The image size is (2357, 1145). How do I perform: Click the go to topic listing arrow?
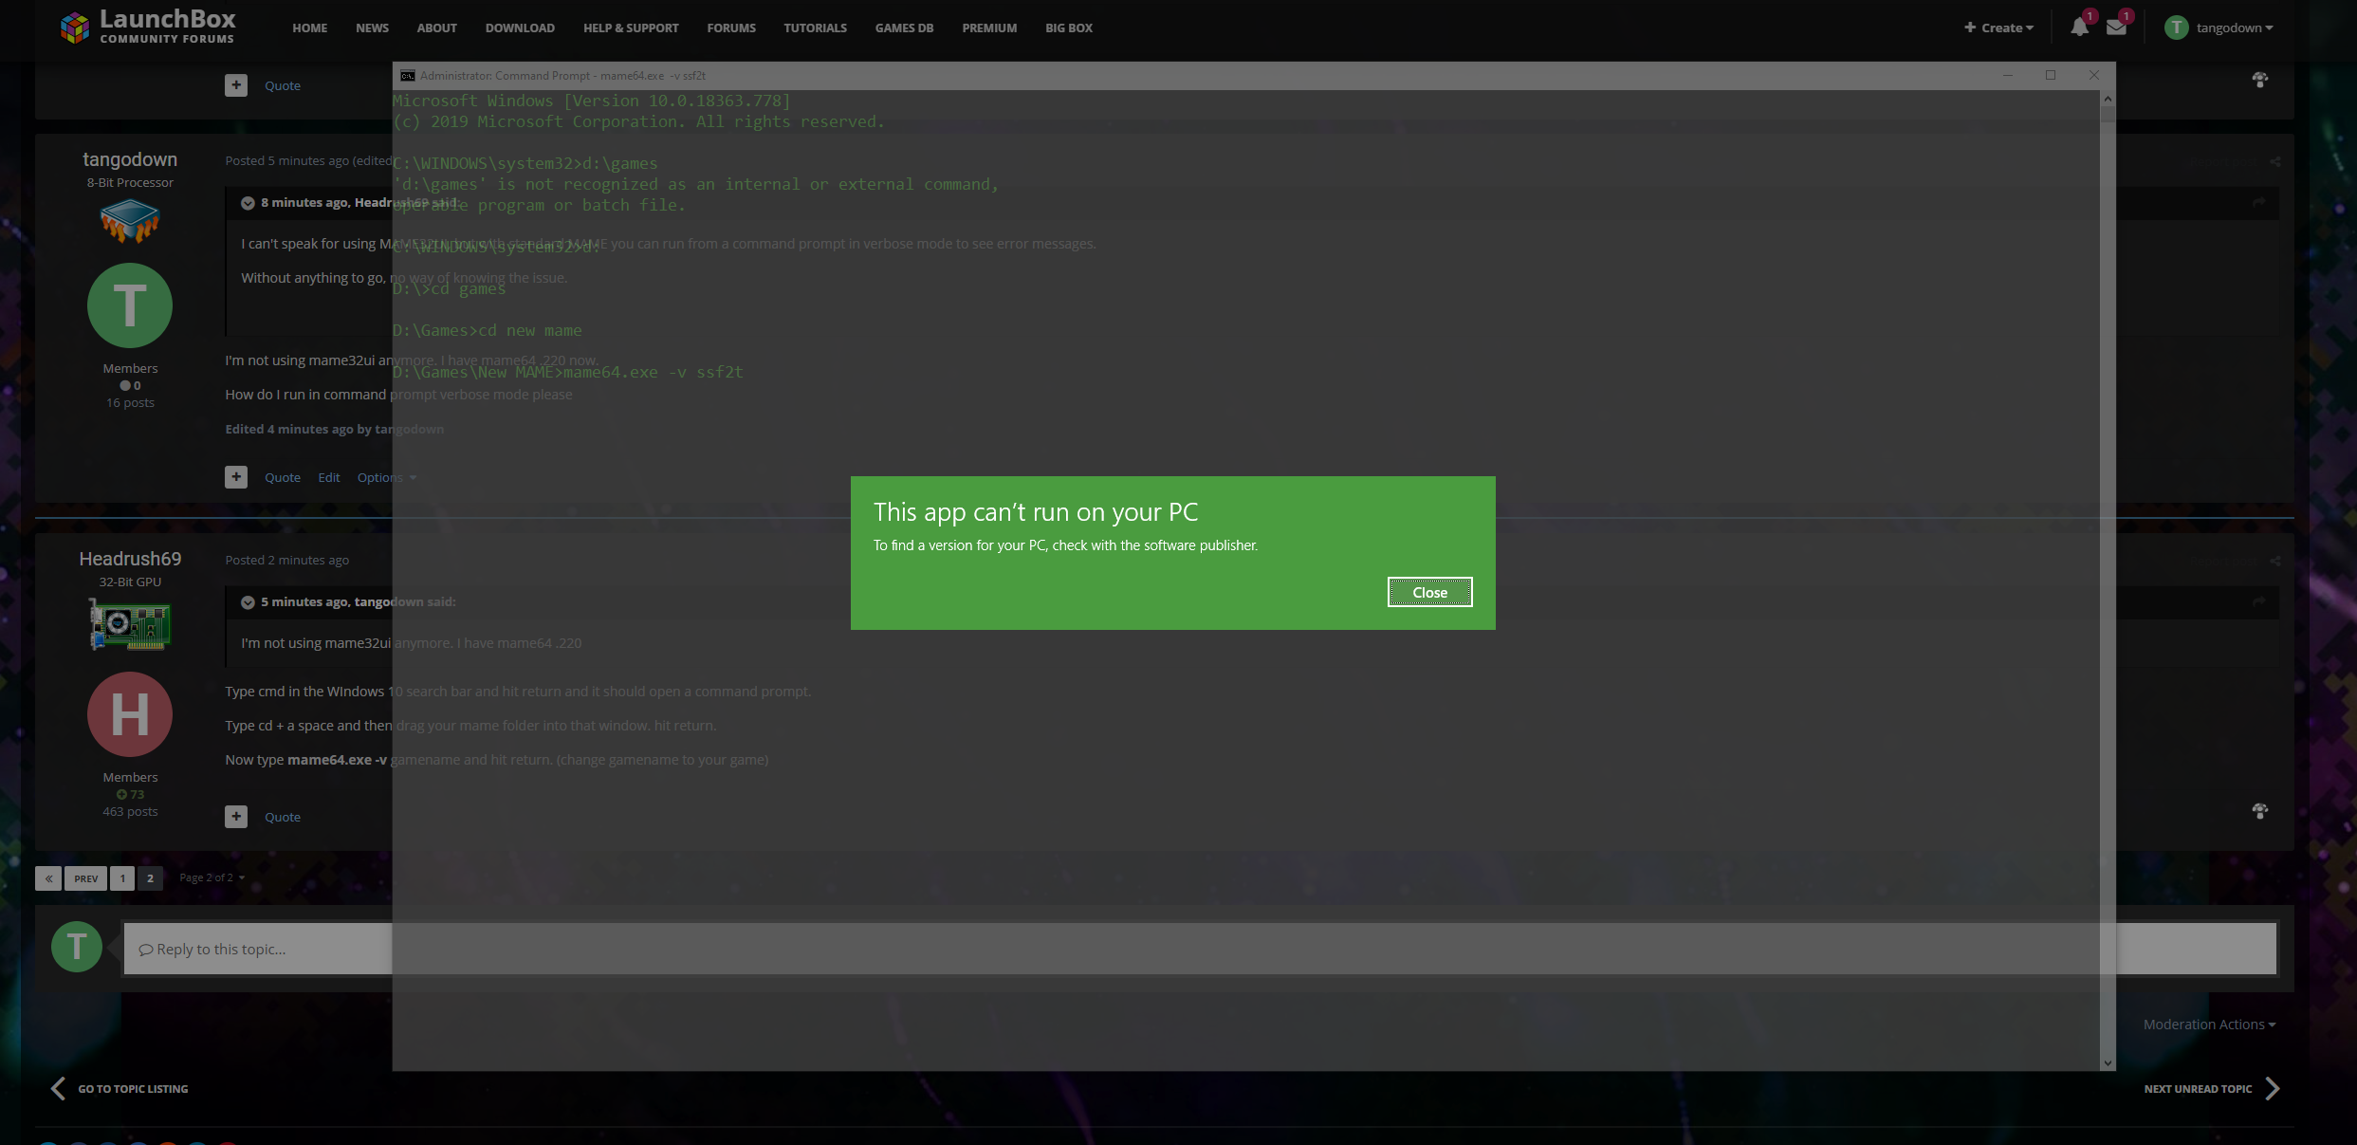tap(59, 1089)
